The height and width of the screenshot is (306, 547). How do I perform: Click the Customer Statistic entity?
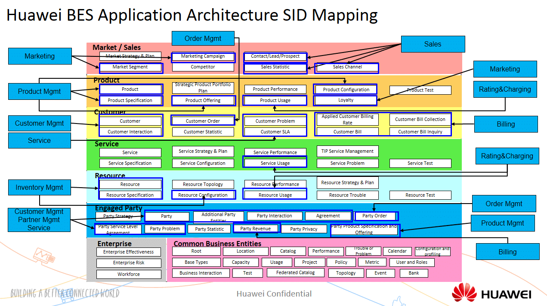tap(203, 132)
